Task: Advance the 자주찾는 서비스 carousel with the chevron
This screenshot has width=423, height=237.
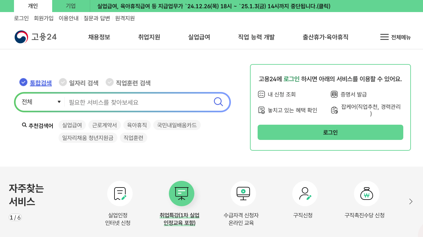Action: (411, 201)
